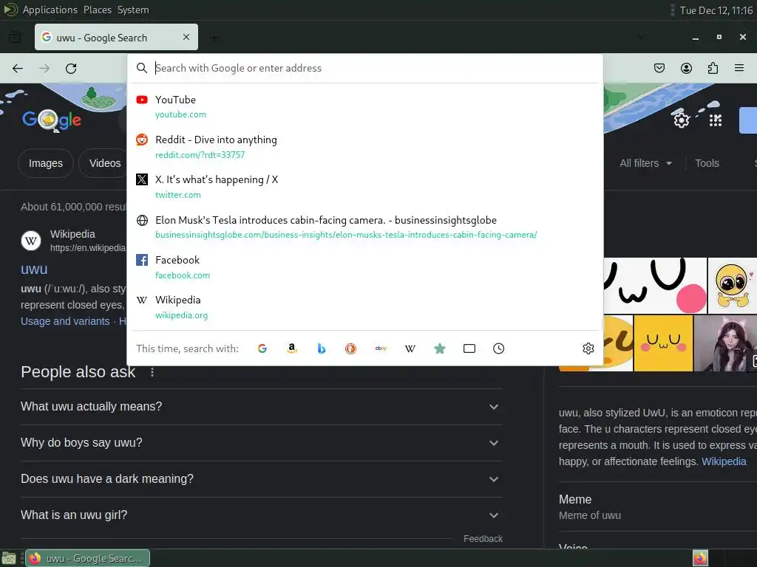The image size is (757, 567).
Task: Click the Wikipedia site icon in result
Action: (31, 241)
